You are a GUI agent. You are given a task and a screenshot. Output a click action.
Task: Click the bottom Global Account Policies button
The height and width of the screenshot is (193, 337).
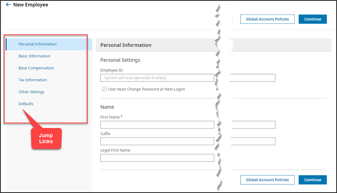(267, 180)
